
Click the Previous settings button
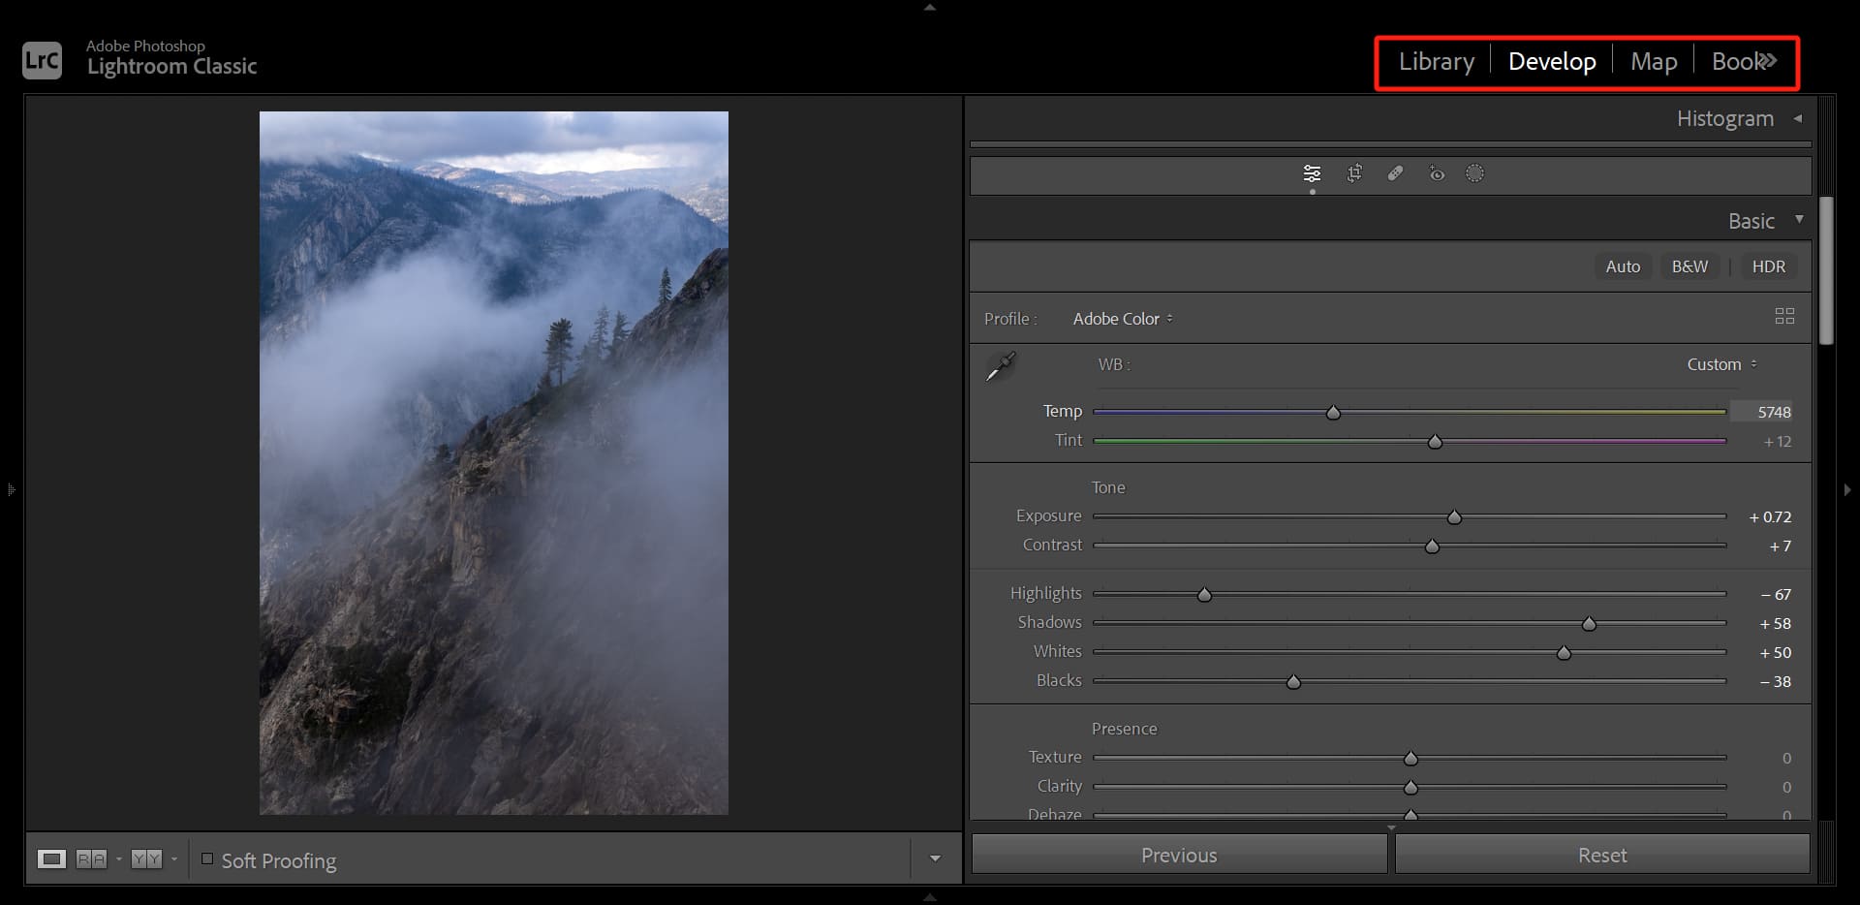tap(1179, 855)
